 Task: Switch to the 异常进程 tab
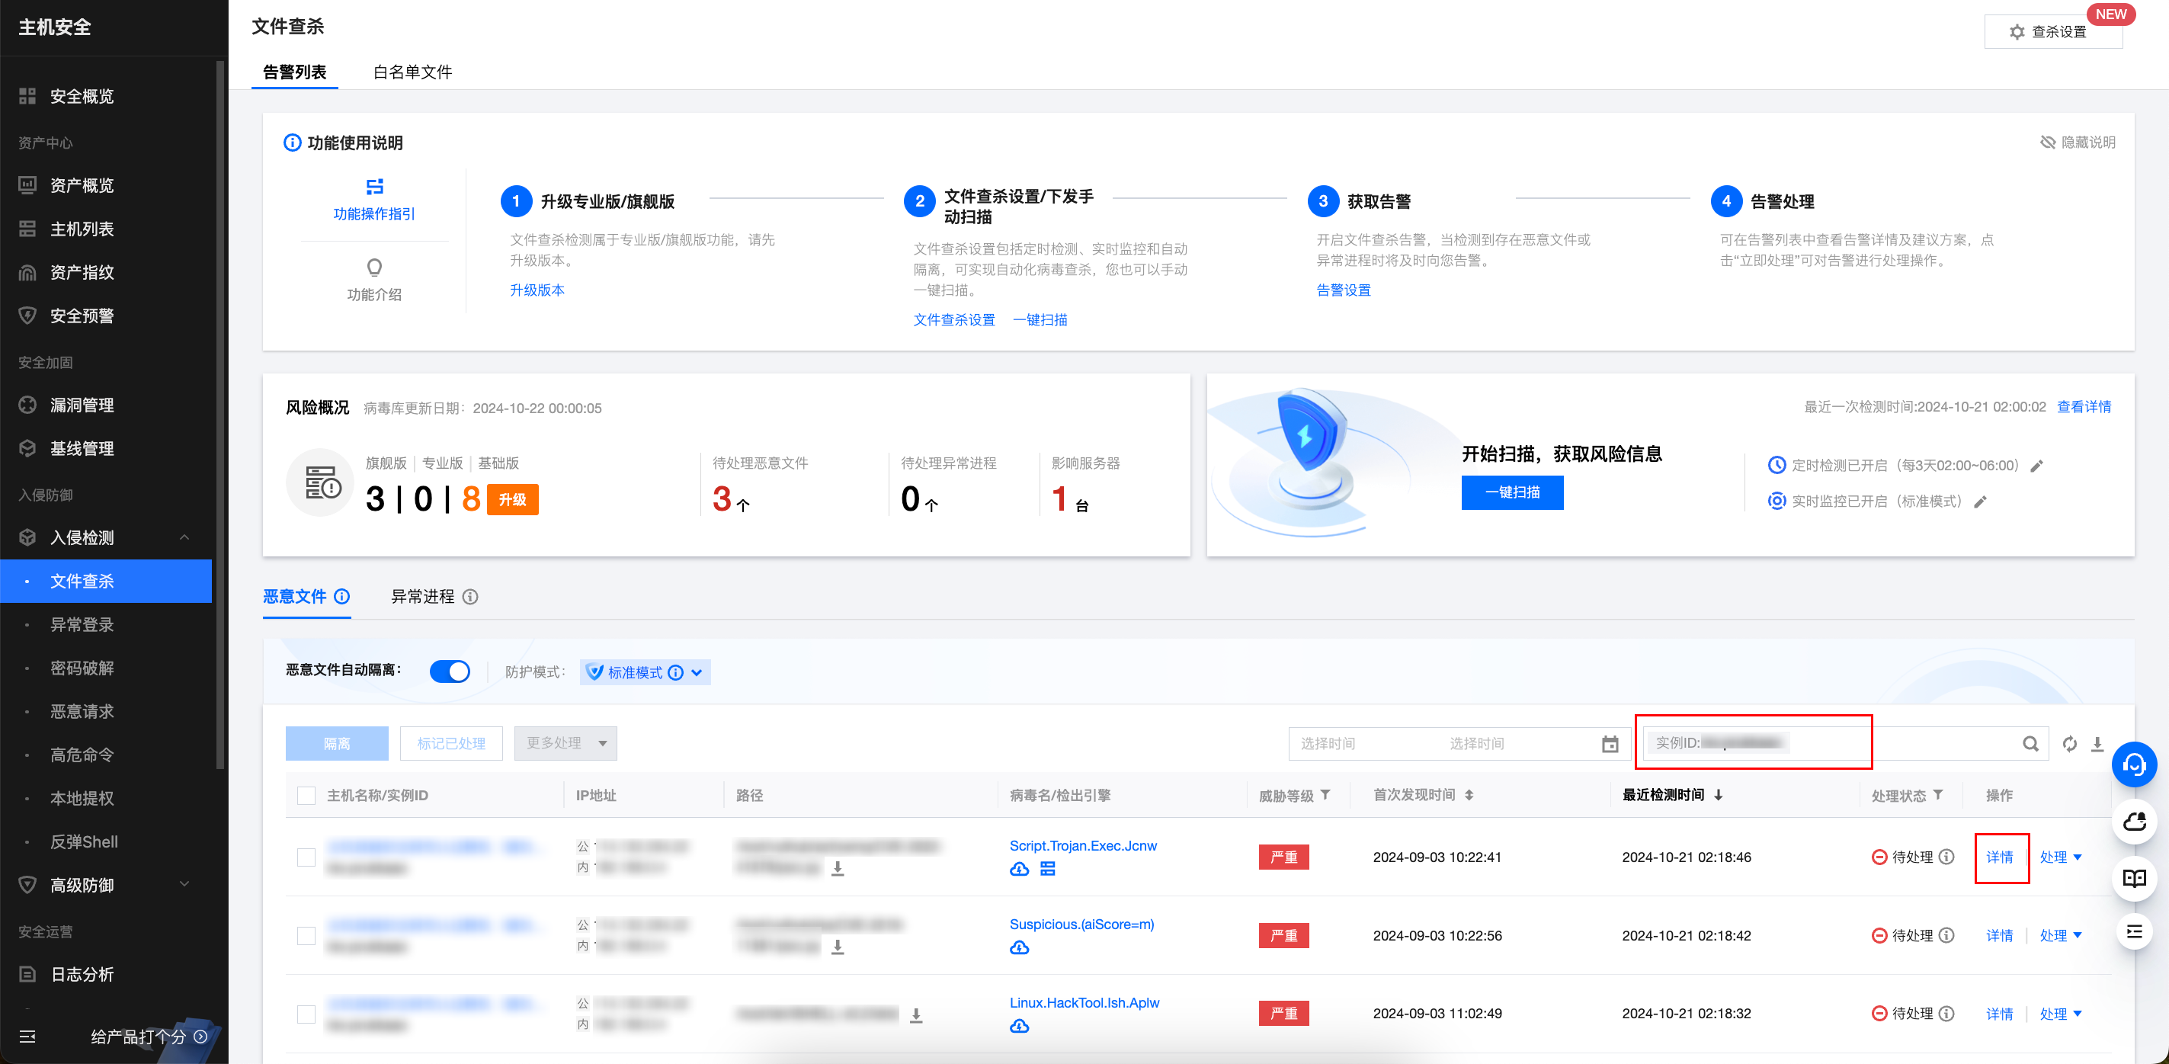[x=423, y=597]
